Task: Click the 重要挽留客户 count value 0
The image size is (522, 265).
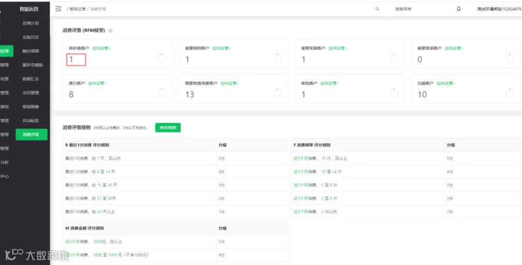Action: [419, 60]
